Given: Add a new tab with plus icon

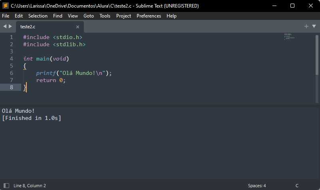Looking at the screenshot, I should [306, 26].
